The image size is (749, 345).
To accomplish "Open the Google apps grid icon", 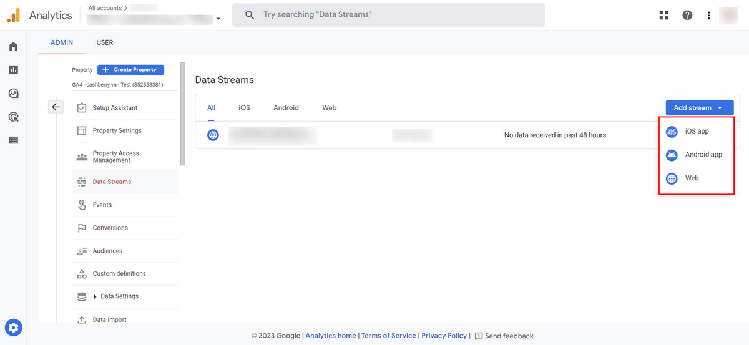I will [x=663, y=15].
